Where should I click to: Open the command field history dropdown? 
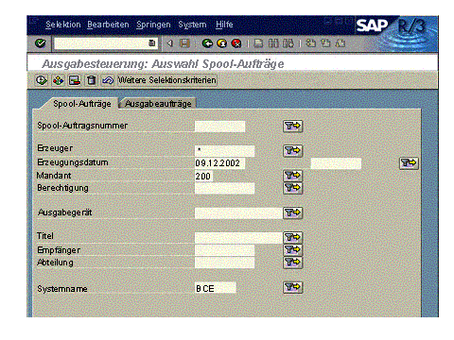tap(152, 43)
